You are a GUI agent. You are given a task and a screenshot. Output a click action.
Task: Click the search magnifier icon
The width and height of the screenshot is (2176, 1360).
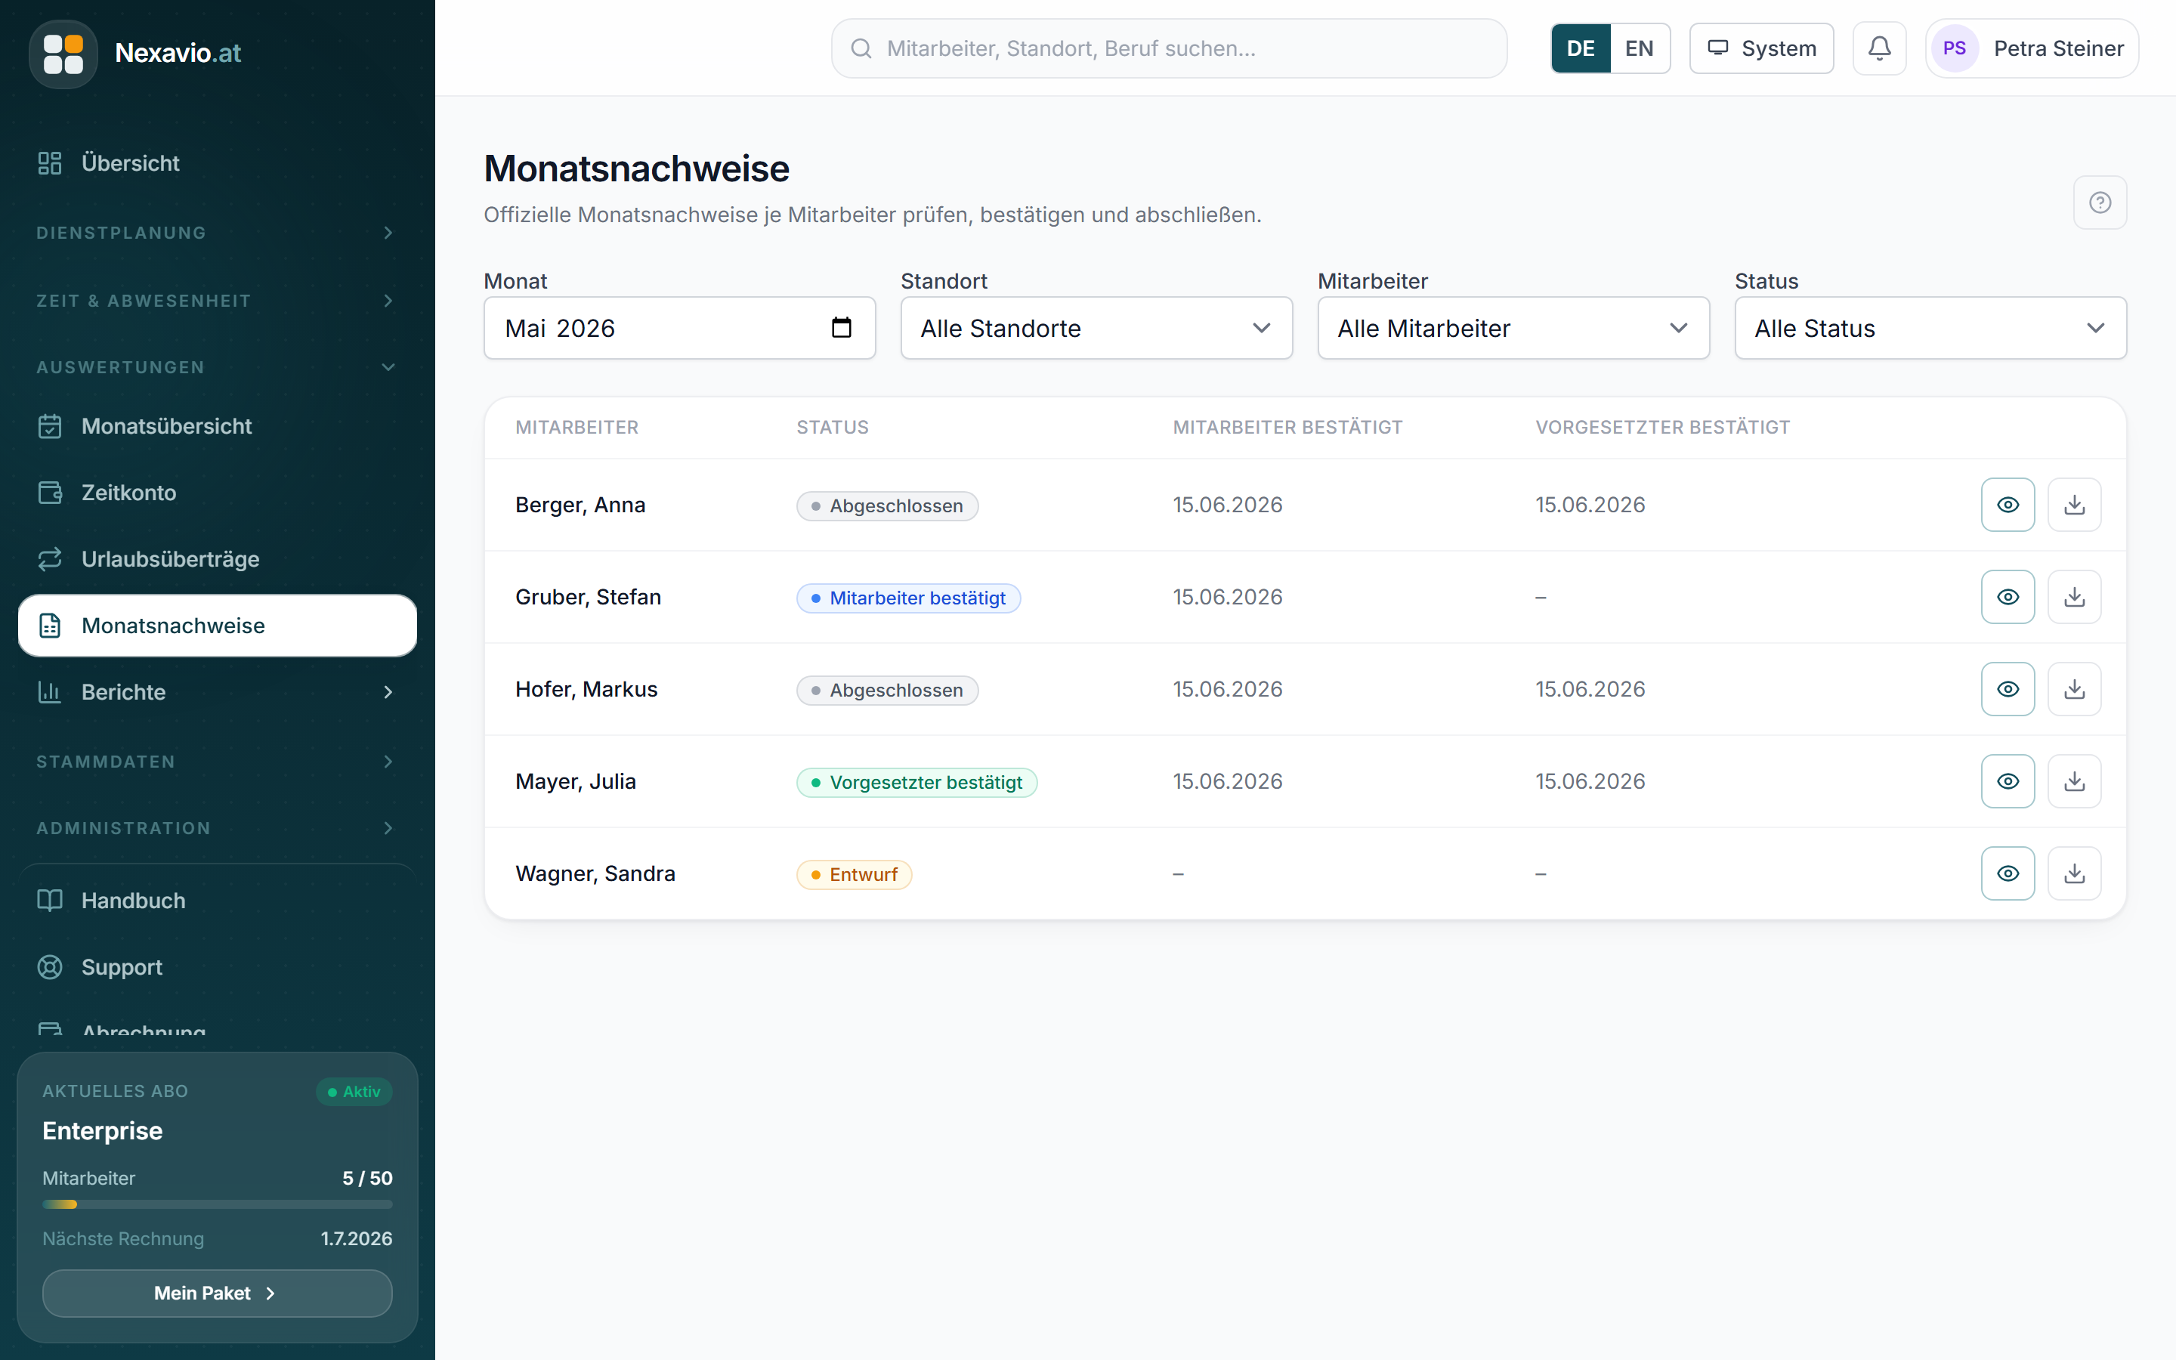point(861,48)
